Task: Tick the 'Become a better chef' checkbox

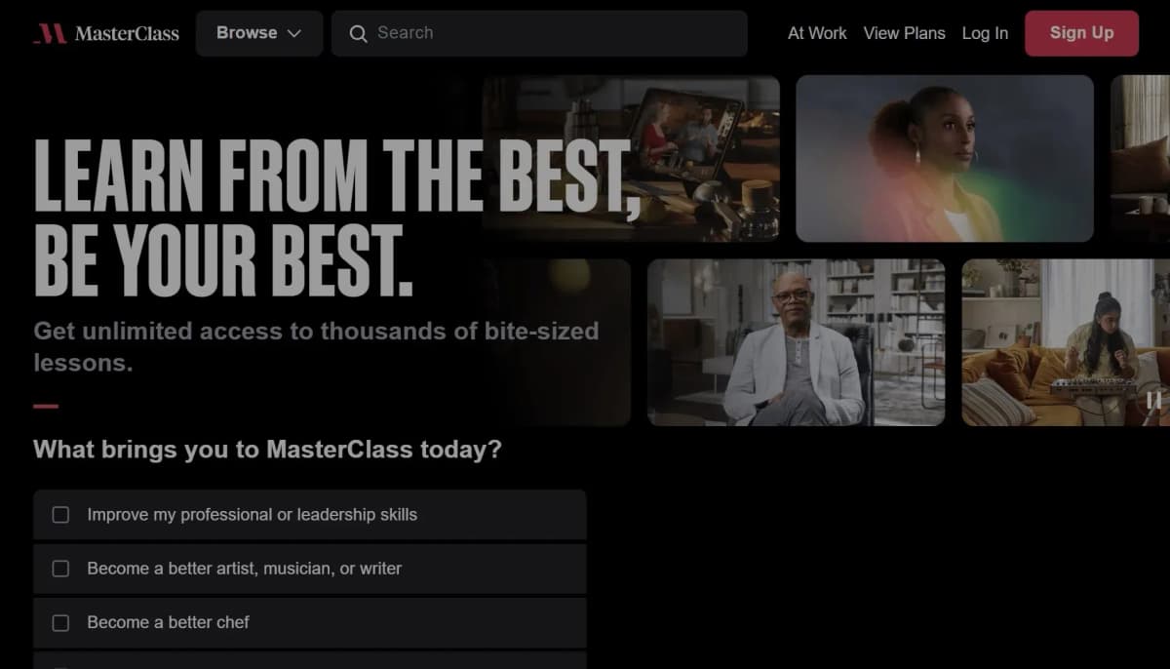Action: (x=60, y=622)
